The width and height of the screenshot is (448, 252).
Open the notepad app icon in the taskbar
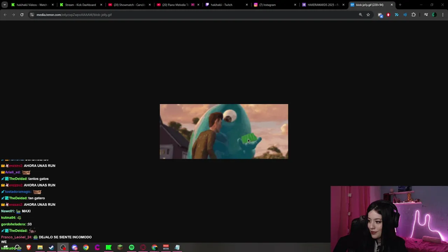177,247
